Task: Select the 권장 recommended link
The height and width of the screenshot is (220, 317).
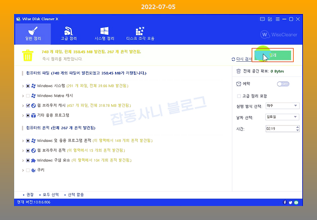Action: pyautogui.click(x=30, y=195)
